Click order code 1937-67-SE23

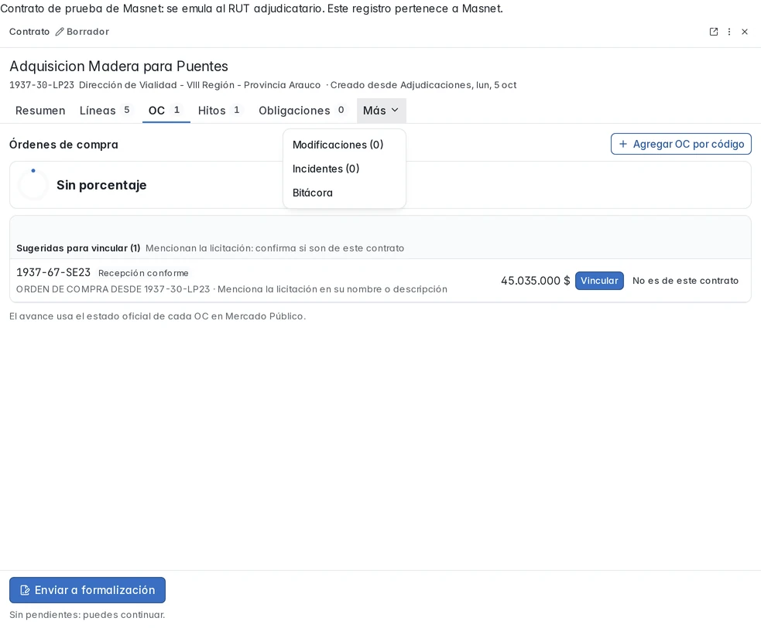(53, 272)
